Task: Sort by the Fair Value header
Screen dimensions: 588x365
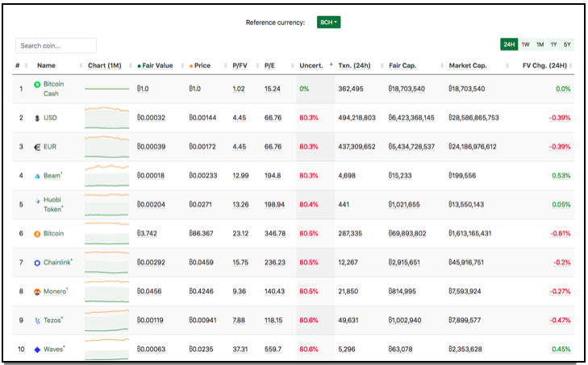Action: [x=157, y=65]
